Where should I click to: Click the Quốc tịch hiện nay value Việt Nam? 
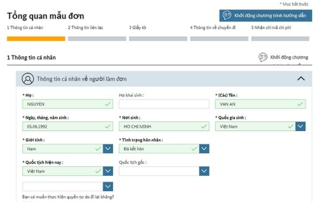pyautogui.click(x=36, y=171)
